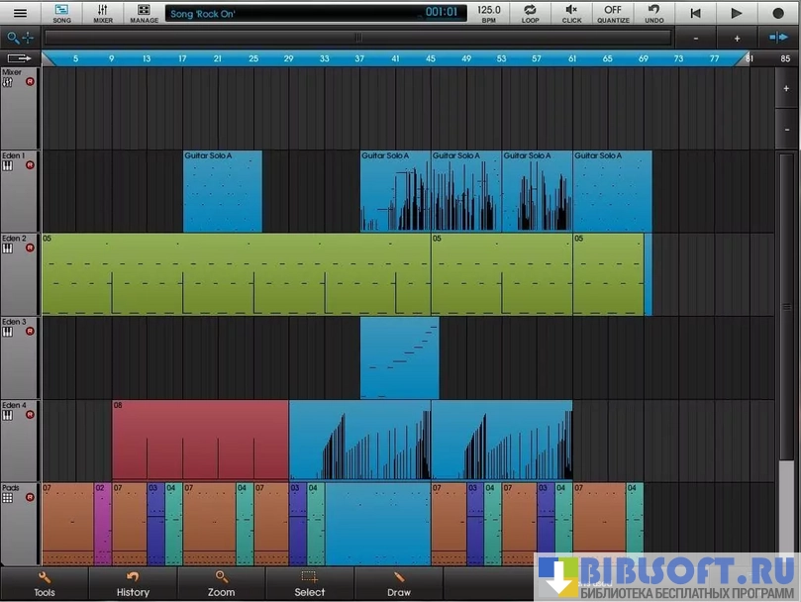Open Eden 2 keyboard instrument icon
This screenshot has height=602, width=801.
(8, 249)
